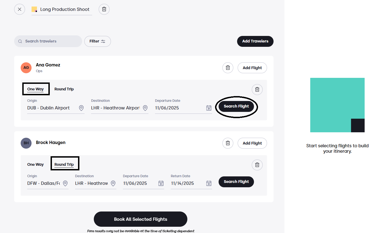Search flight for Ana Gomez
Screen dimensions: 385x233
click(x=236, y=106)
